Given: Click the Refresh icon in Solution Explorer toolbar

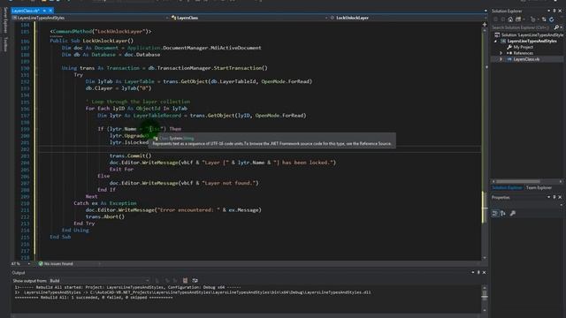Looking at the screenshot, I should click(x=552, y=19).
